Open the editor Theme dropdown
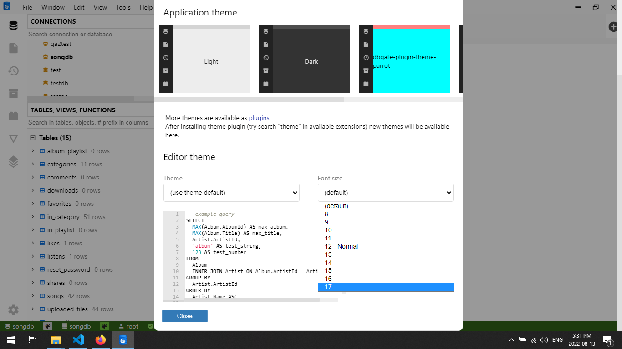The height and width of the screenshot is (349, 622). tap(231, 192)
